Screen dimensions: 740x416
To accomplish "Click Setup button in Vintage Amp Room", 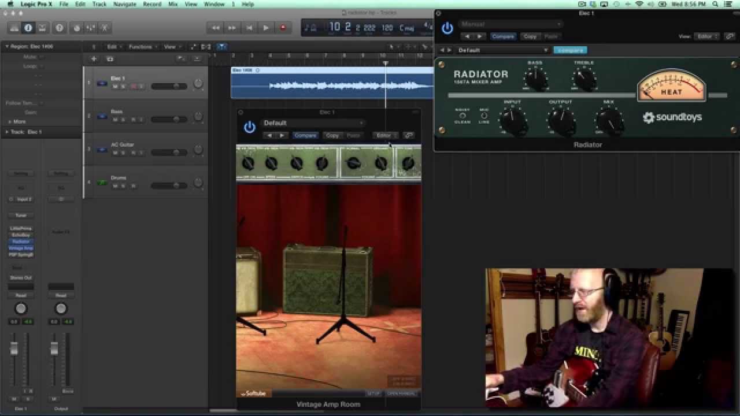I will click(373, 393).
